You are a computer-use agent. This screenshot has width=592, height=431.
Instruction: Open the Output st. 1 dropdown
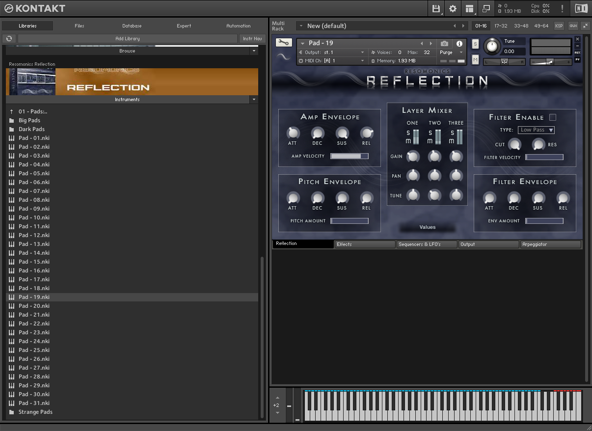[x=332, y=52]
